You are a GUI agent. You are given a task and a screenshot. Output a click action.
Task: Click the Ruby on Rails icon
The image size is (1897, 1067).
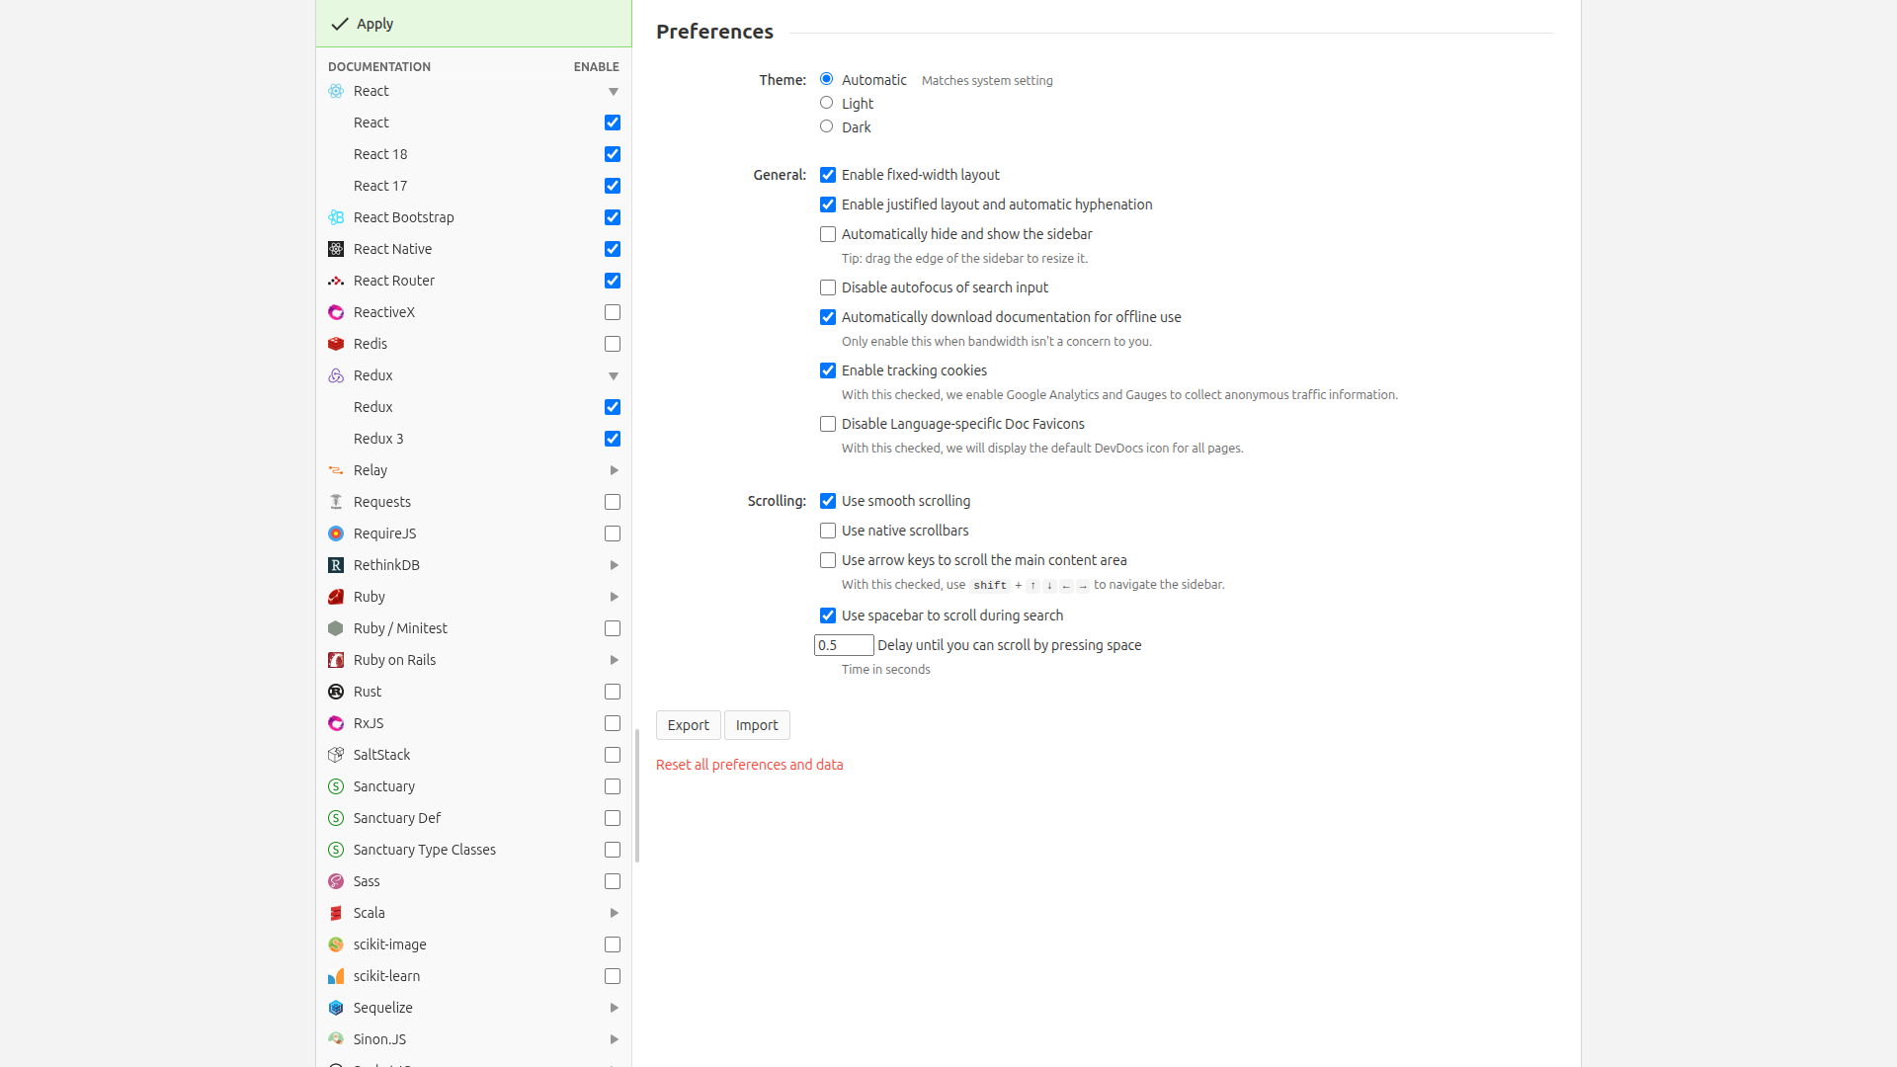[336, 660]
